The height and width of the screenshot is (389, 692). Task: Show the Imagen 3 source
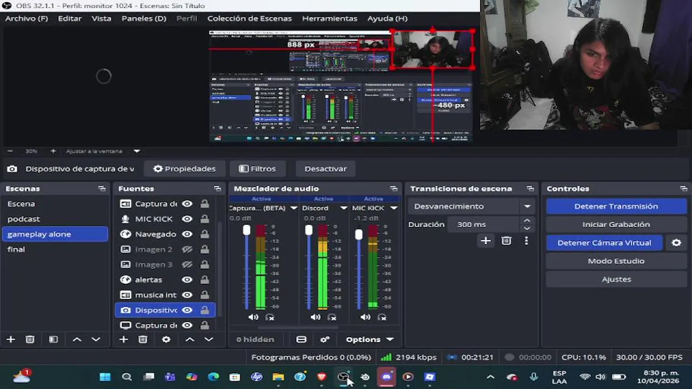click(x=187, y=264)
